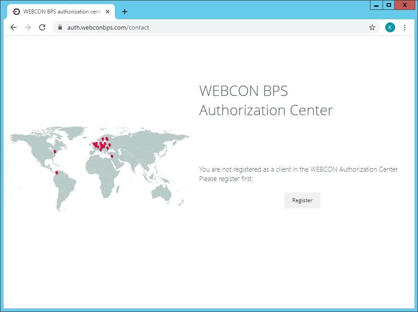Click the browser forward arrow
Viewport: 418px width, 312px height.
click(28, 27)
